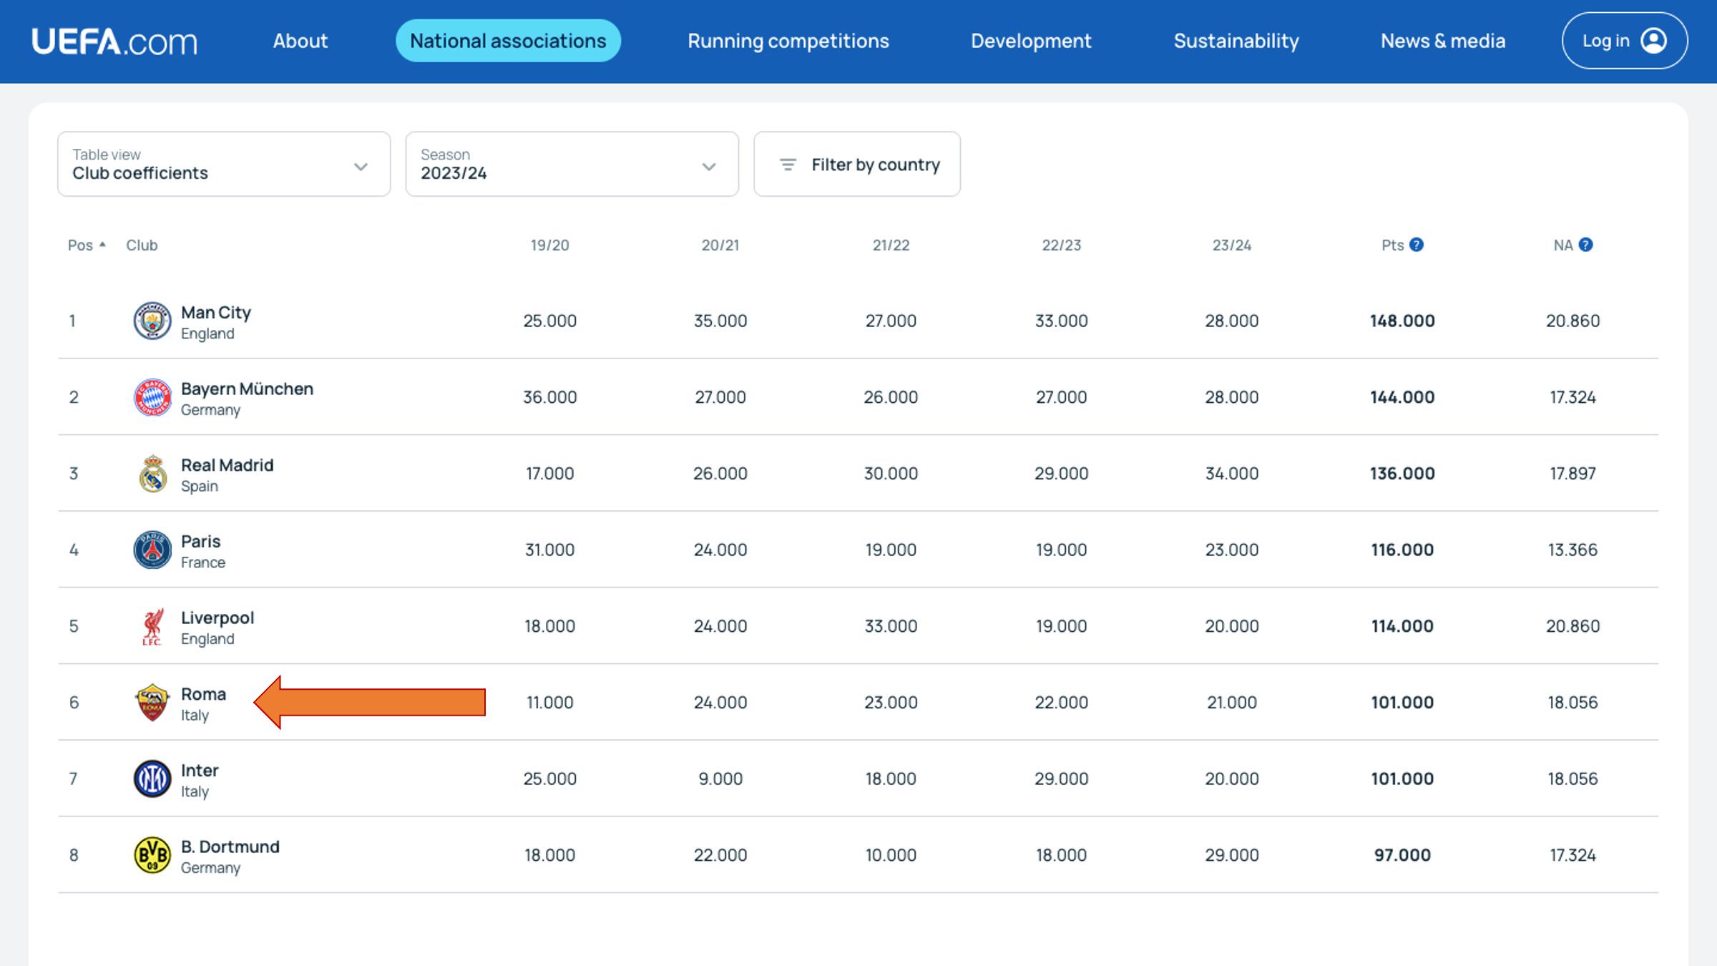Expand the Season chevron arrow

coord(709,167)
